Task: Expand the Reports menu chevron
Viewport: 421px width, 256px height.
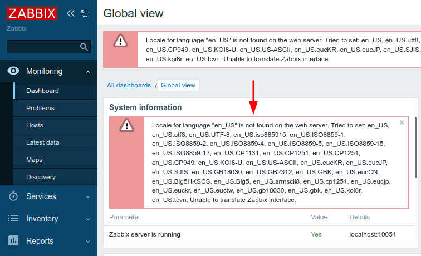Action: point(88,242)
